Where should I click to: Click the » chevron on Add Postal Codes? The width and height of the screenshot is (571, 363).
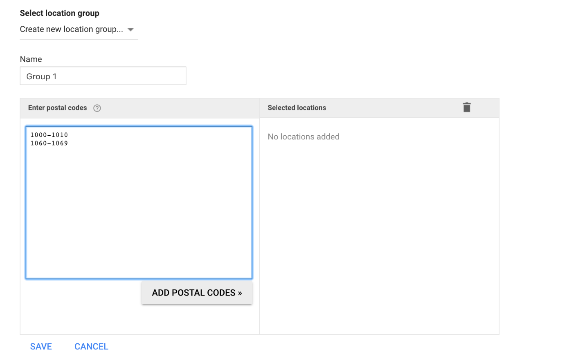[x=240, y=293]
